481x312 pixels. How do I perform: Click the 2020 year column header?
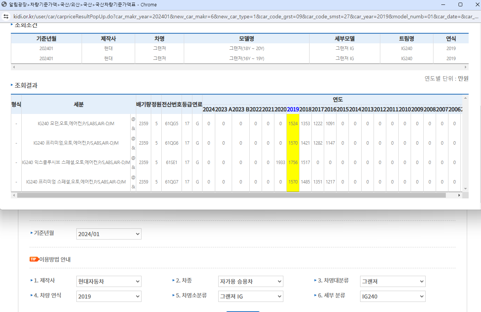pyautogui.click(x=280, y=109)
